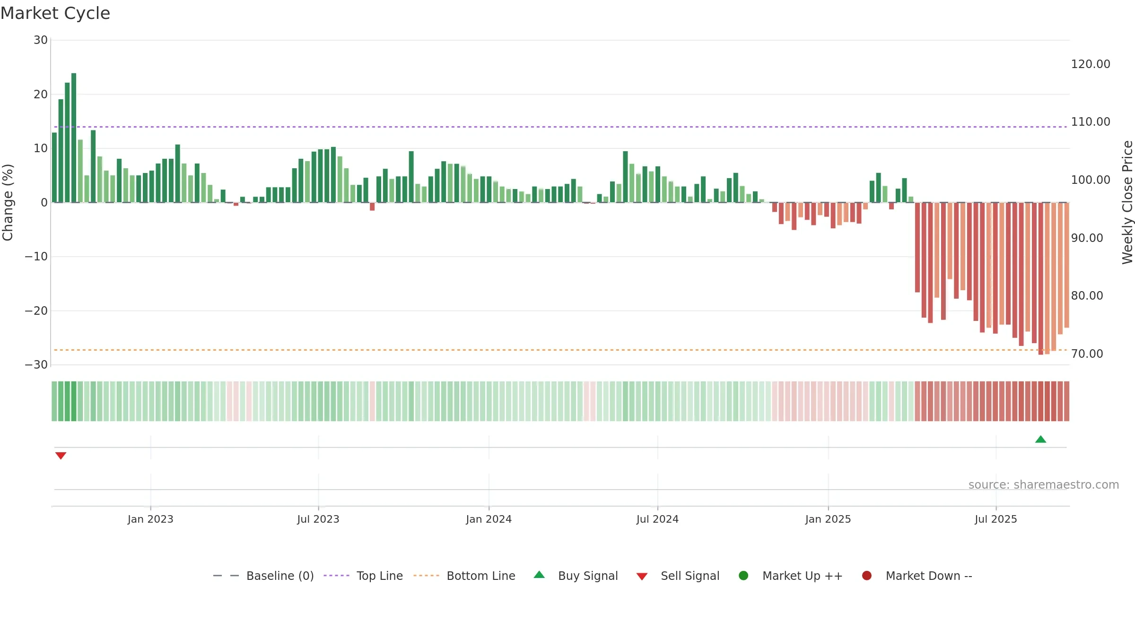Image resolution: width=1135 pixels, height=638 pixels.
Task: Click the dark red heat strip cell under Buy Signal
Action: pos(1040,401)
